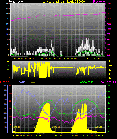Image resolution: width=117 pixels, height=139 pixels.
Task: Click pressure axis value 990
Action: [109, 39]
